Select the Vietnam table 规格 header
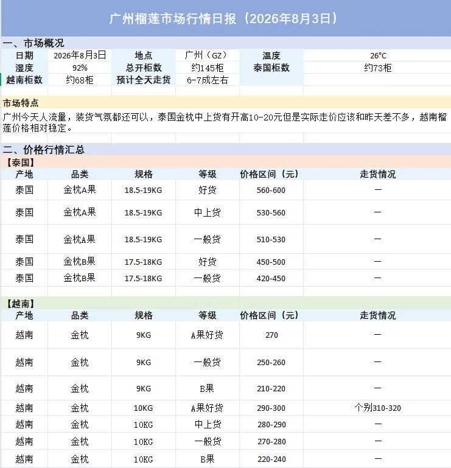 click(144, 315)
